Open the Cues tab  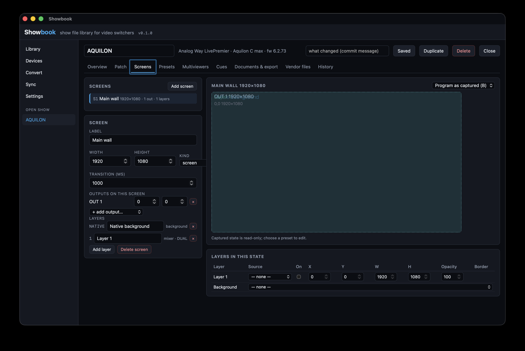(222, 67)
